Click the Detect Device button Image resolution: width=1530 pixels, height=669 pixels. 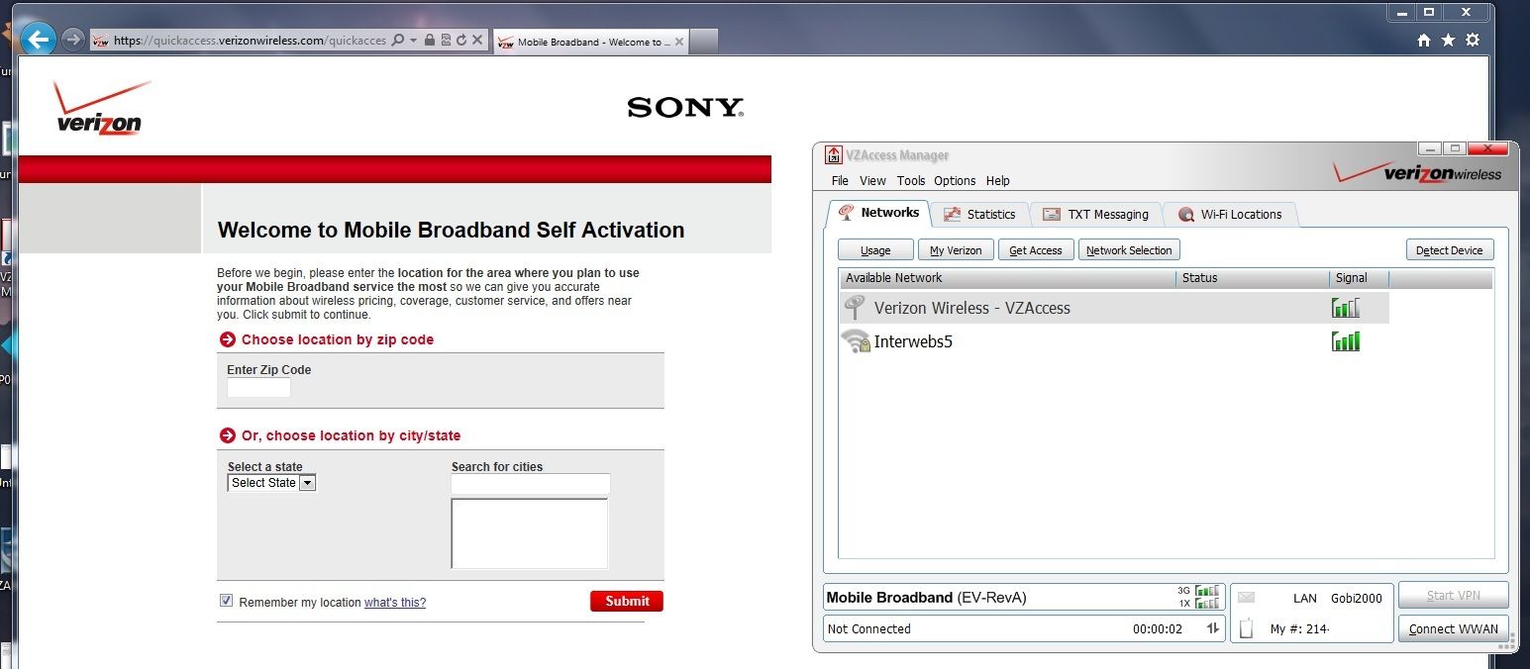click(x=1449, y=250)
